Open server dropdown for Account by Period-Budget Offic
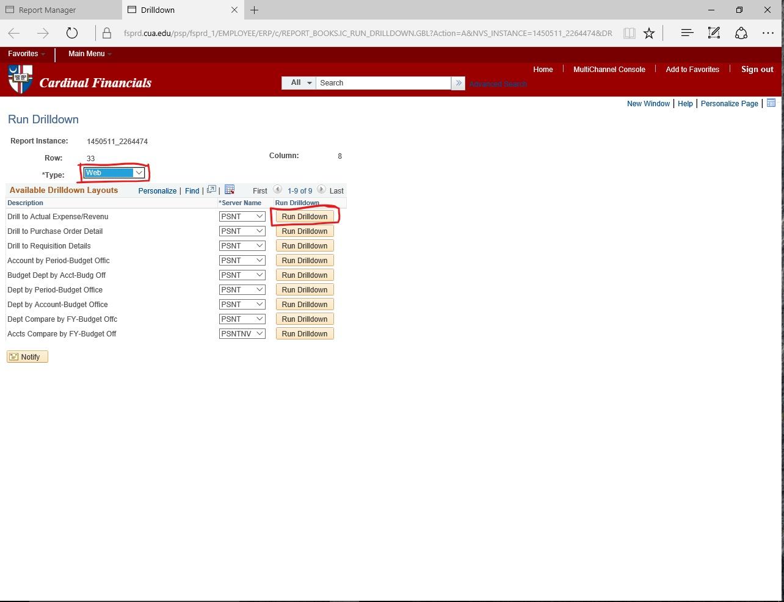 242,261
